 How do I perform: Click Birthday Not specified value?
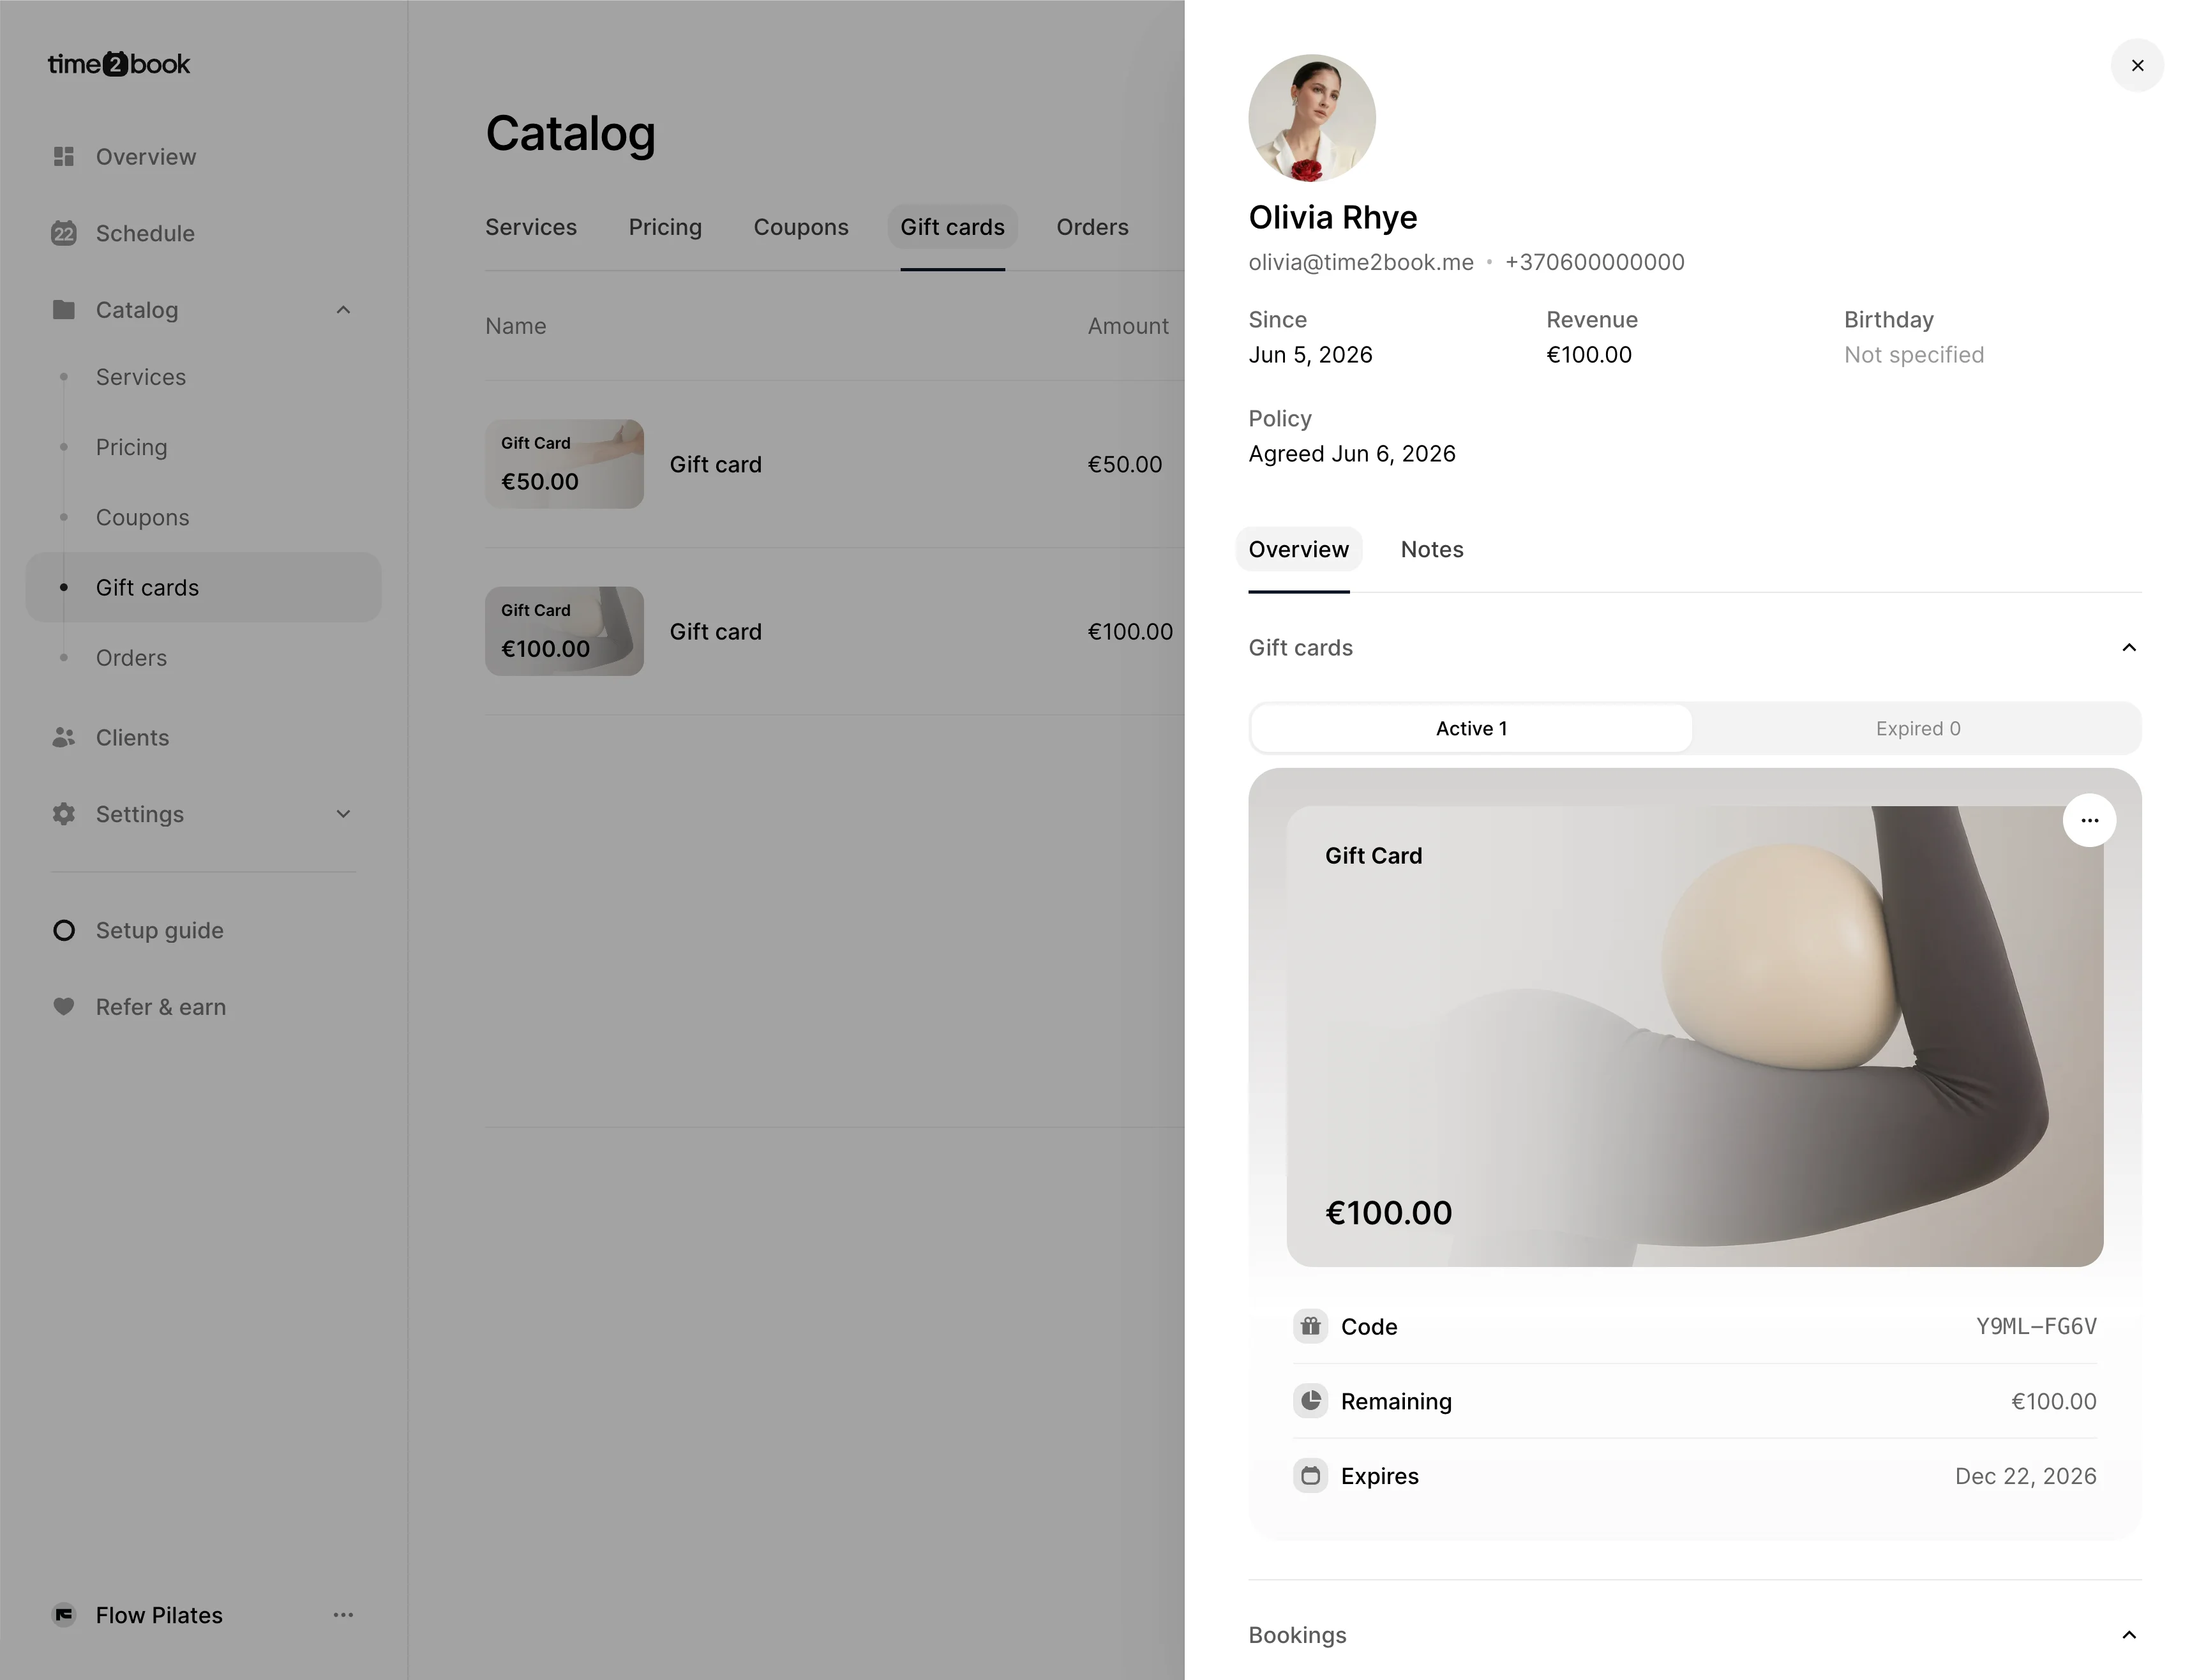click(1913, 355)
